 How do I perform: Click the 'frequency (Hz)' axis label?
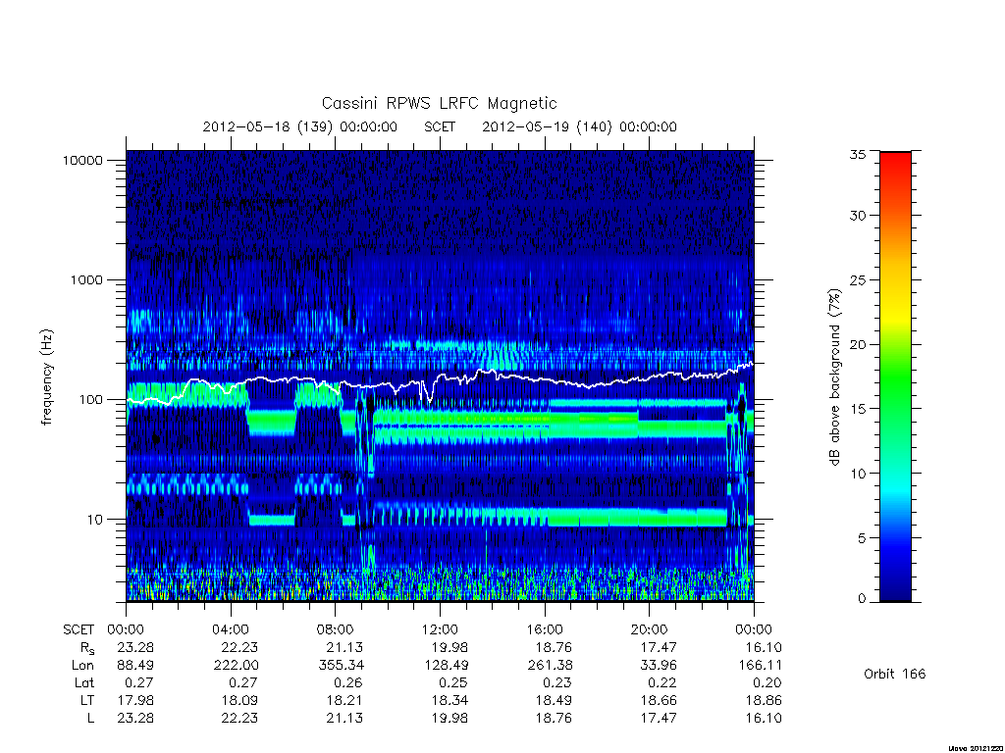click(47, 376)
